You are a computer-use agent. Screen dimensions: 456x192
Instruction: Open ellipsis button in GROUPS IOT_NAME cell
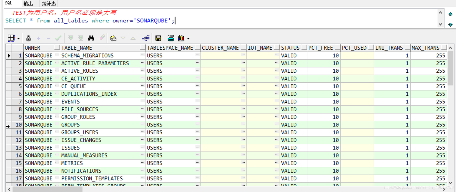(x=276, y=124)
